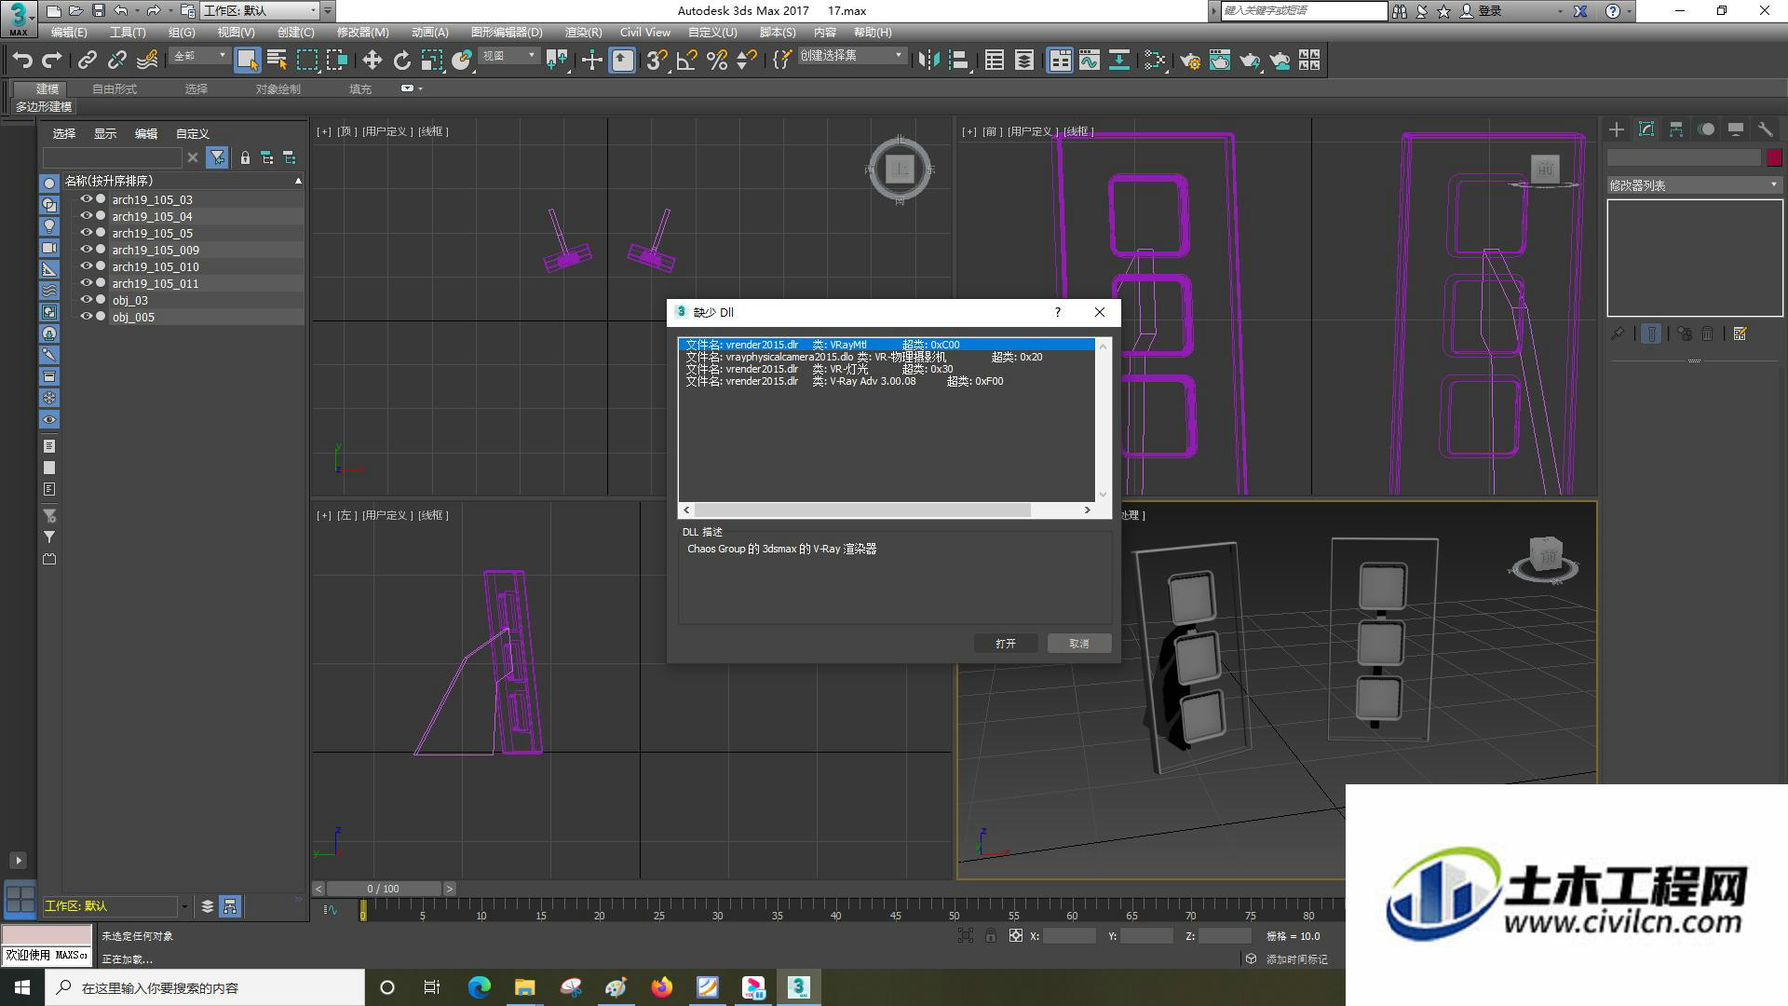Screen dimensions: 1788x1006
Task: Toggle the 3D Snaps icon
Action: tap(657, 61)
